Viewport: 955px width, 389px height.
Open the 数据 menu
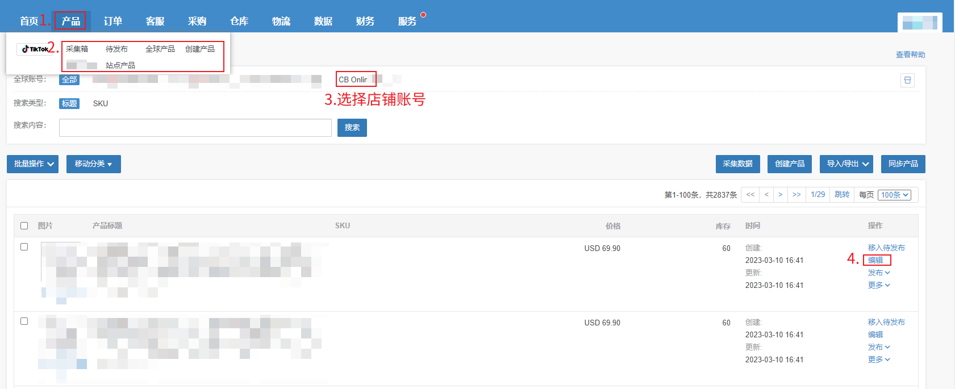pyautogui.click(x=323, y=21)
